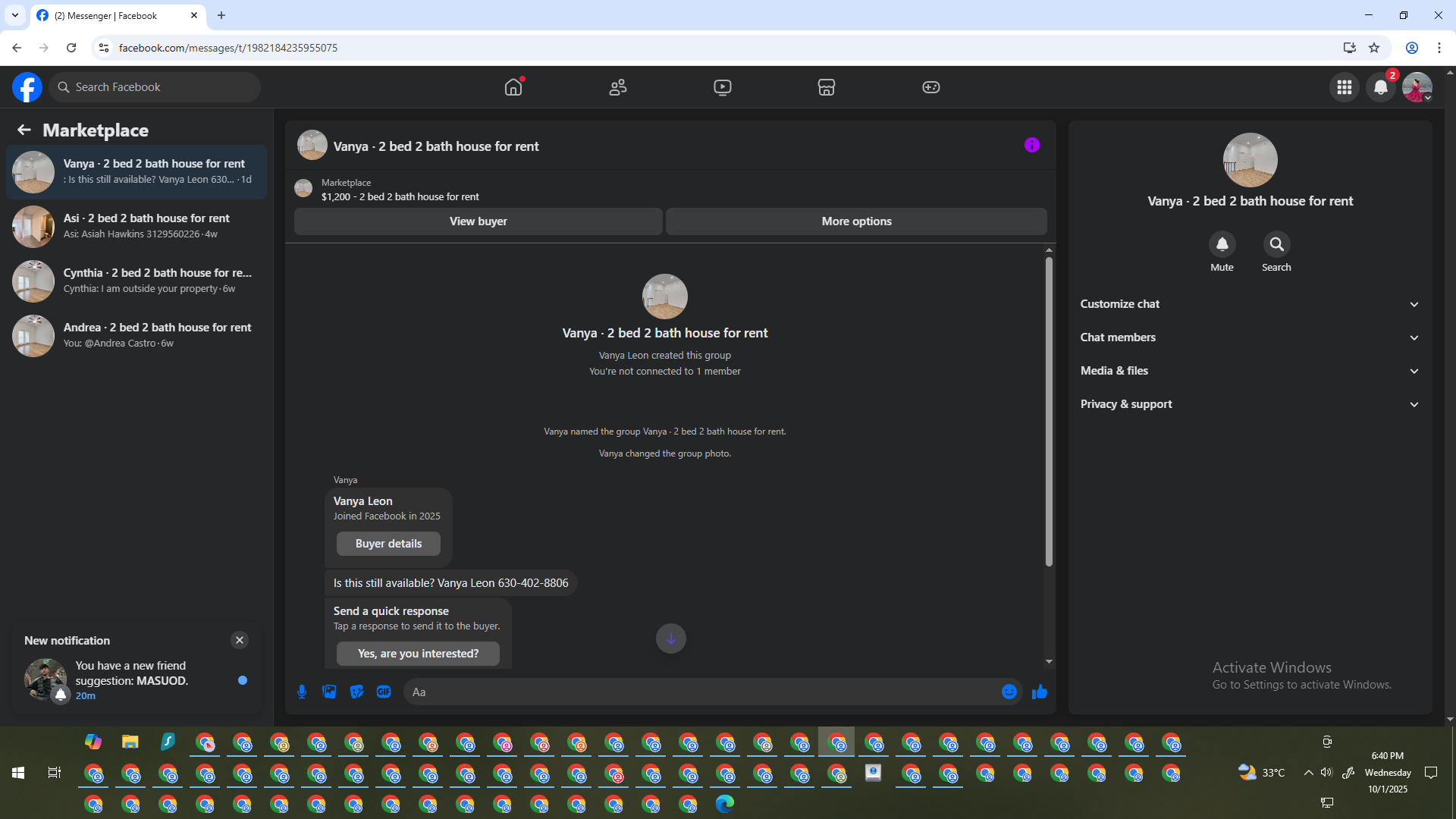Open the Asi rental conversation

click(x=136, y=227)
